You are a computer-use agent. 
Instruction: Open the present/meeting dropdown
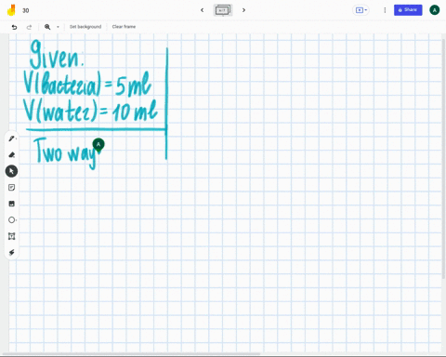click(x=361, y=10)
